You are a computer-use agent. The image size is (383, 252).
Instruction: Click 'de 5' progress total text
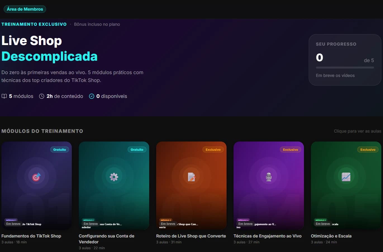tap(369, 60)
